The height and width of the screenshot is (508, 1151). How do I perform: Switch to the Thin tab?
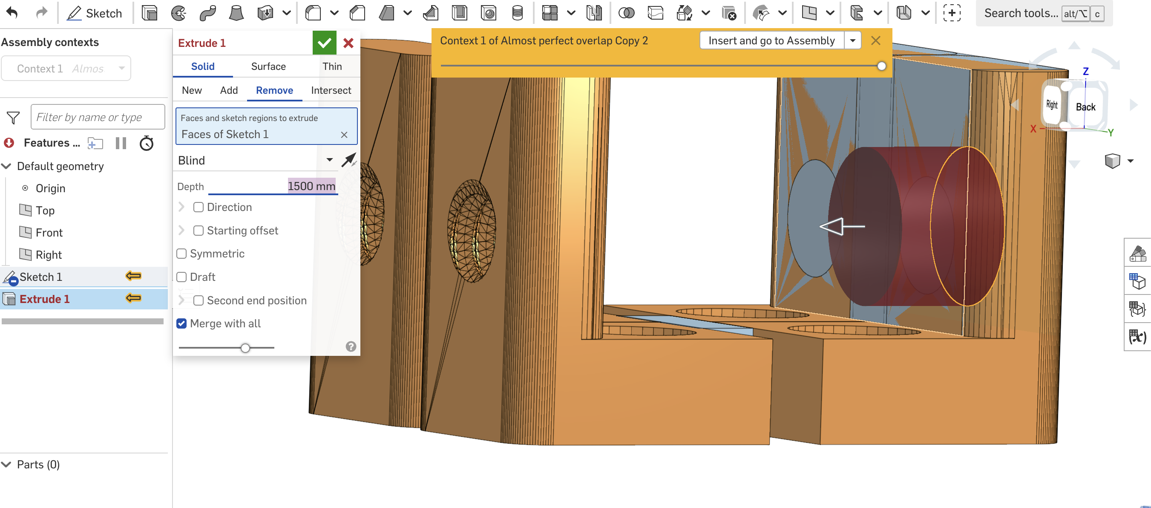pyautogui.click(x=332, y=66)
